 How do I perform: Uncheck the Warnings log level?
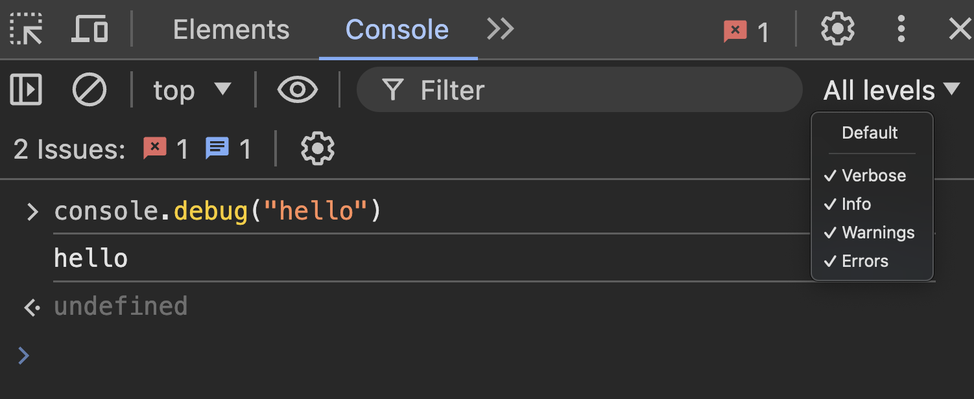point(870,233)
